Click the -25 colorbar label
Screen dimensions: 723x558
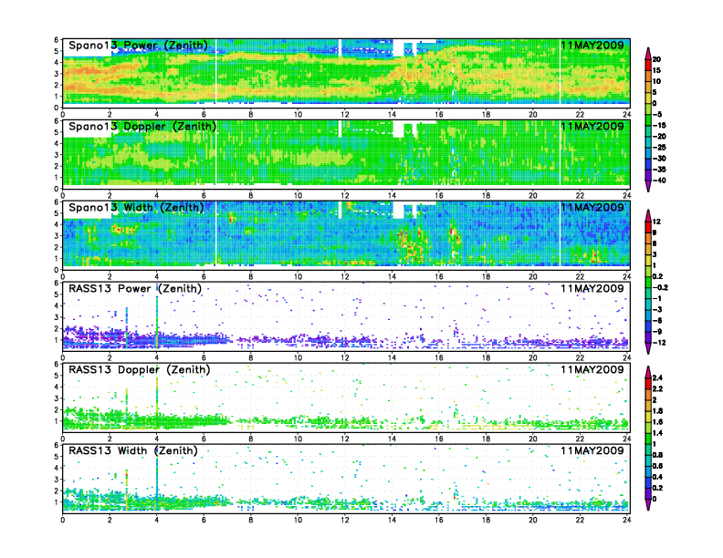click(659, 148)
